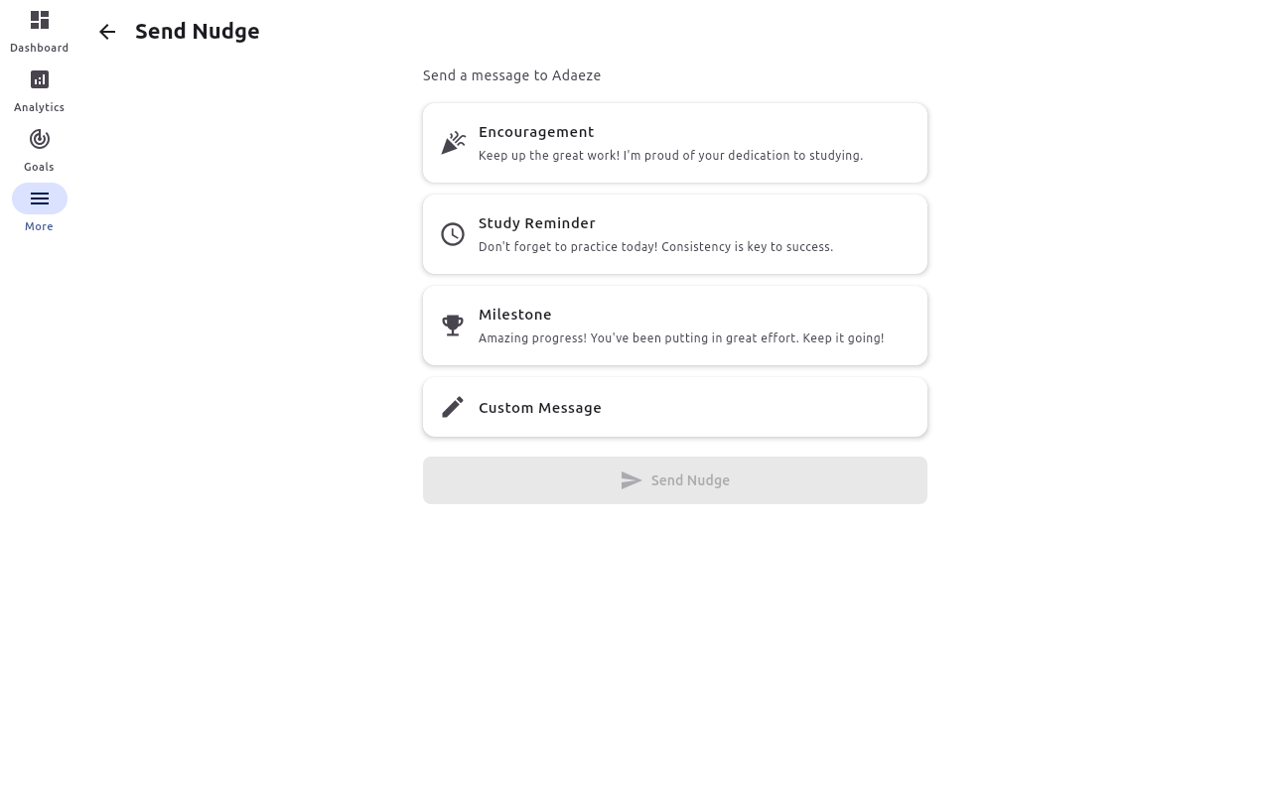Click the Analytics navigation label
This screenshot has height=794, width=1271.
(x=40, y=107)
